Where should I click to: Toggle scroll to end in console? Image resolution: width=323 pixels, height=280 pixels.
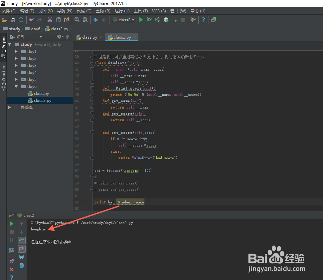[x=22, y=249]
